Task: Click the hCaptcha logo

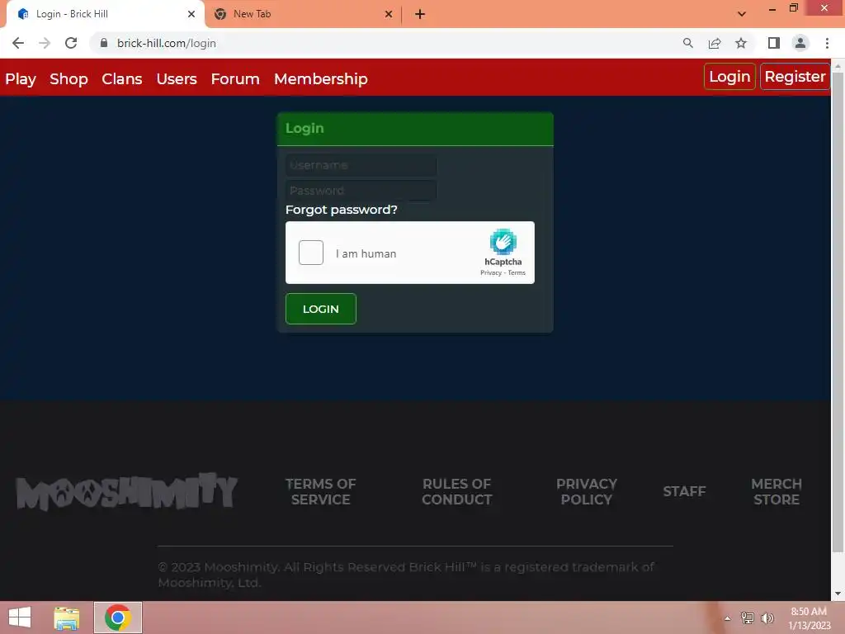Action: [x=503, y=242]
